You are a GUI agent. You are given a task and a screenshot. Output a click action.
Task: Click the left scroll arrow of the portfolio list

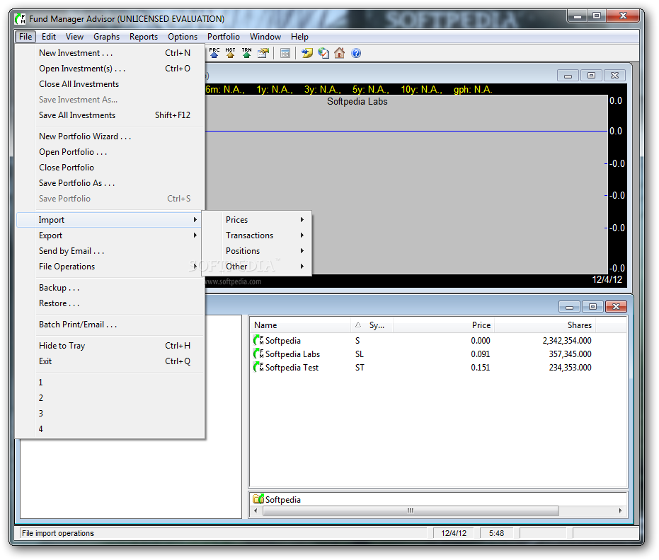256,511
